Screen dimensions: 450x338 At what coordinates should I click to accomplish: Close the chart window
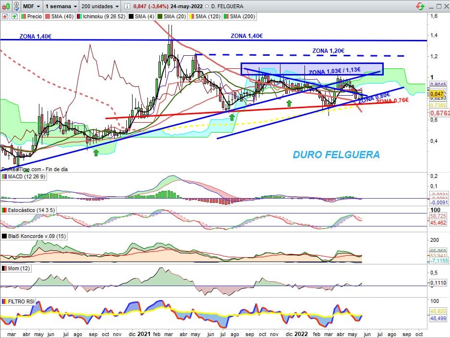pos(446,6)
